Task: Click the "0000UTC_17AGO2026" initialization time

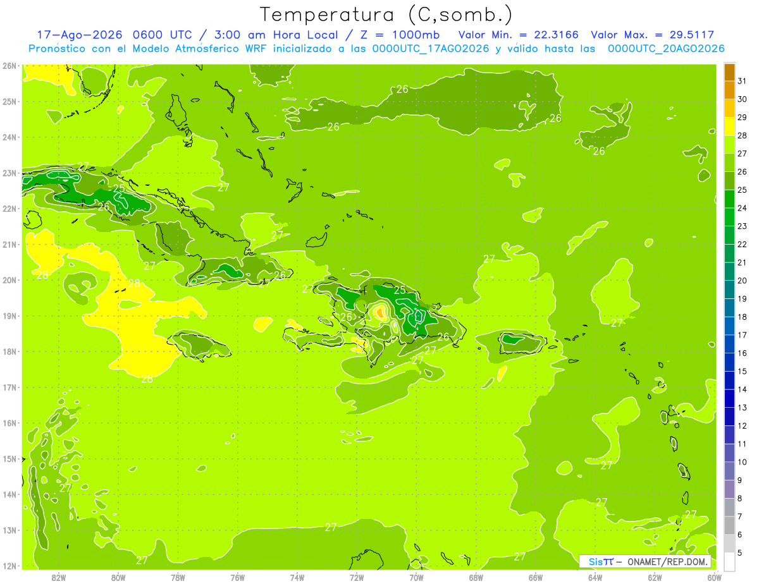Action: tap(431, 49)
